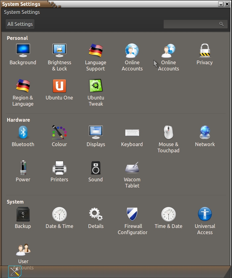
Task: Click the wrench-and-screwdriver taskbar icon
Action: coord(14,272)
